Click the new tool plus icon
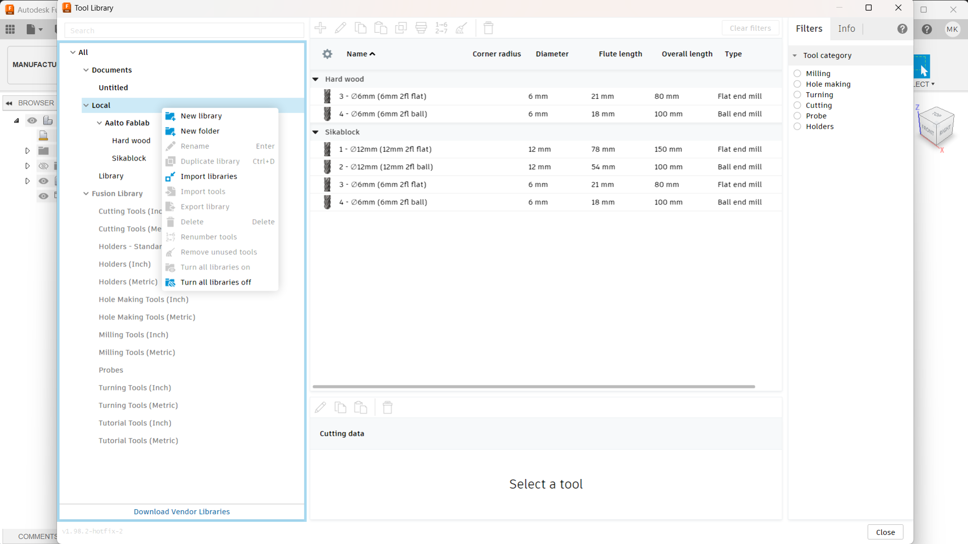This screenshot has width=968, height=544. (320, 28)
